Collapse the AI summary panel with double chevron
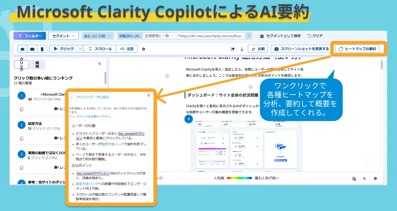Viewport: 397px width, 211px height. [149, 96]
